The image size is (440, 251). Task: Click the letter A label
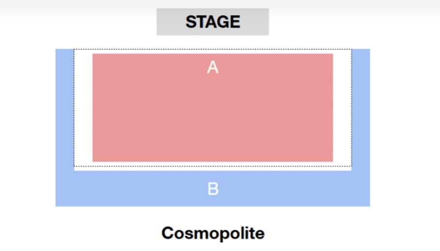213,67
